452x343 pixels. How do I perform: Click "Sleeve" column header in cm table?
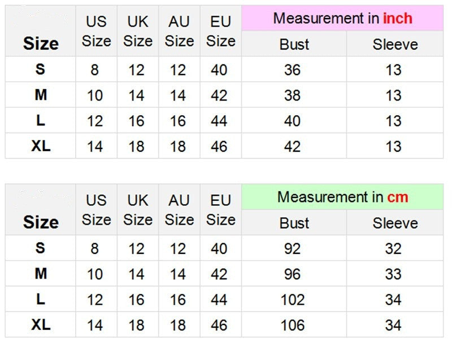pyautogui.click(x=395, y=223)
